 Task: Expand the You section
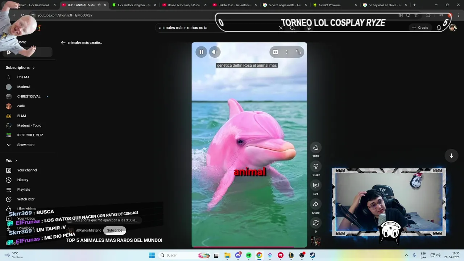(11, 161)
